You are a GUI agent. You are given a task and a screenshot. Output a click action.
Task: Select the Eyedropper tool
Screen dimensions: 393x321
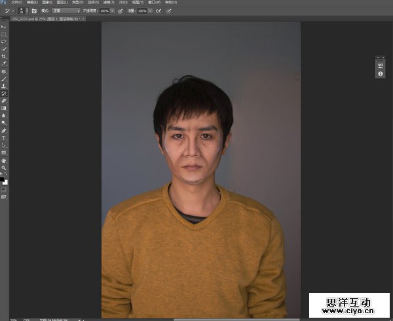click(x=3, y=63)
